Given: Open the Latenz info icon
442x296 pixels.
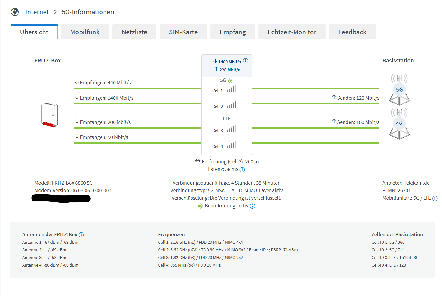Looking at the screenshot, I should click(x=242, y=169).
